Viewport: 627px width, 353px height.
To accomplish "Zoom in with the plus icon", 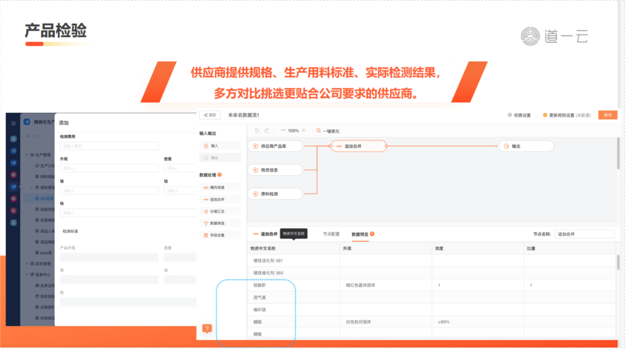I will 304,131.
